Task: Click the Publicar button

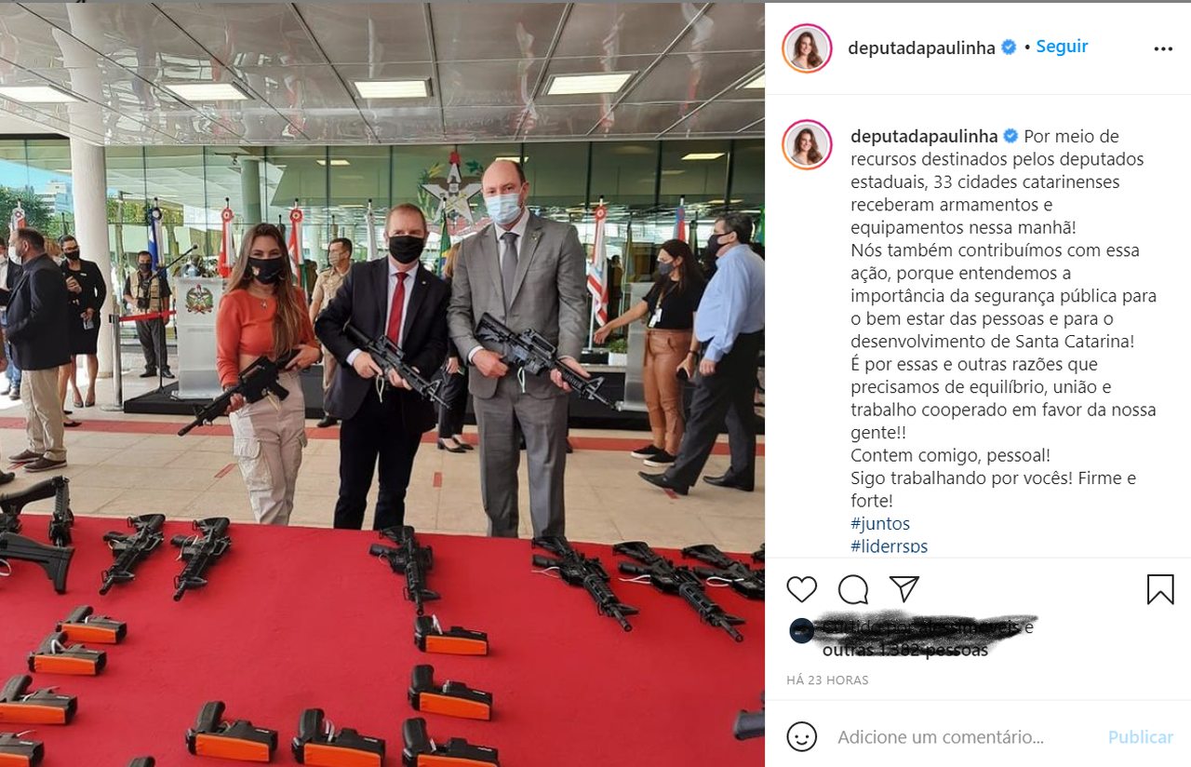Action: click(x=1140, y=737)
